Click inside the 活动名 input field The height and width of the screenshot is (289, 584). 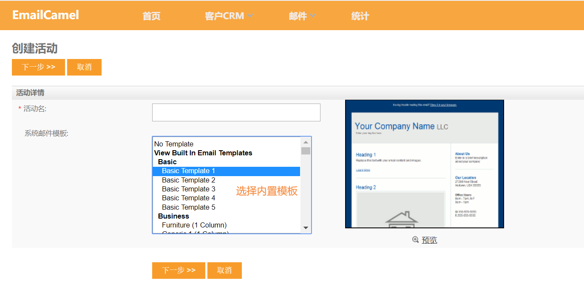[x=236, y=112]
